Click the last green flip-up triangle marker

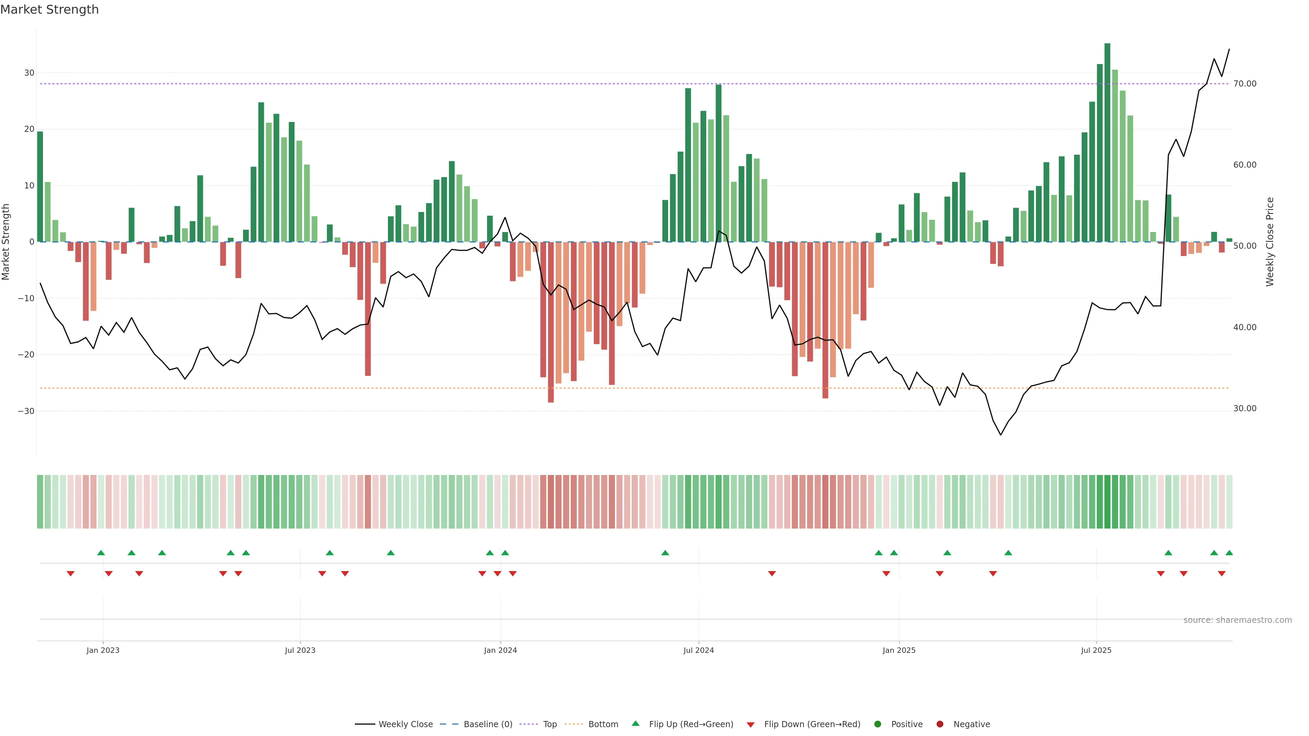(x=1229, y=553)
